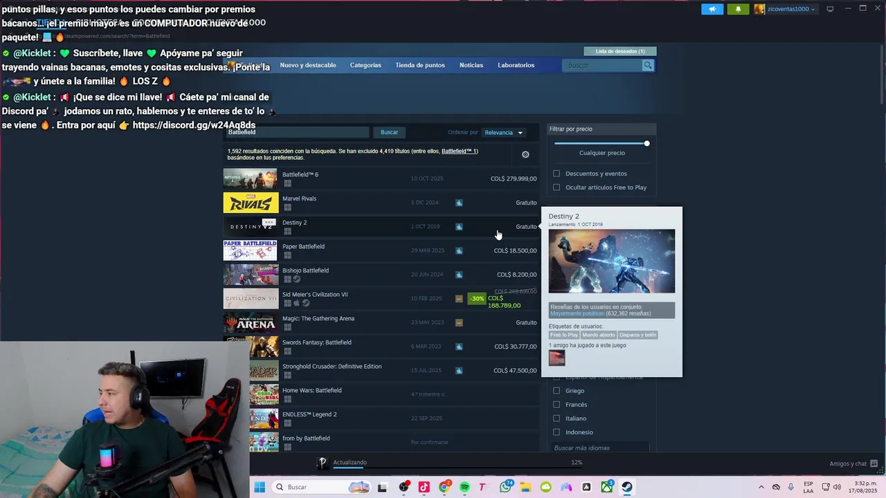Open TikTok from the taskbar
Viewport: 886px width, 498px height.
(424, 487)
